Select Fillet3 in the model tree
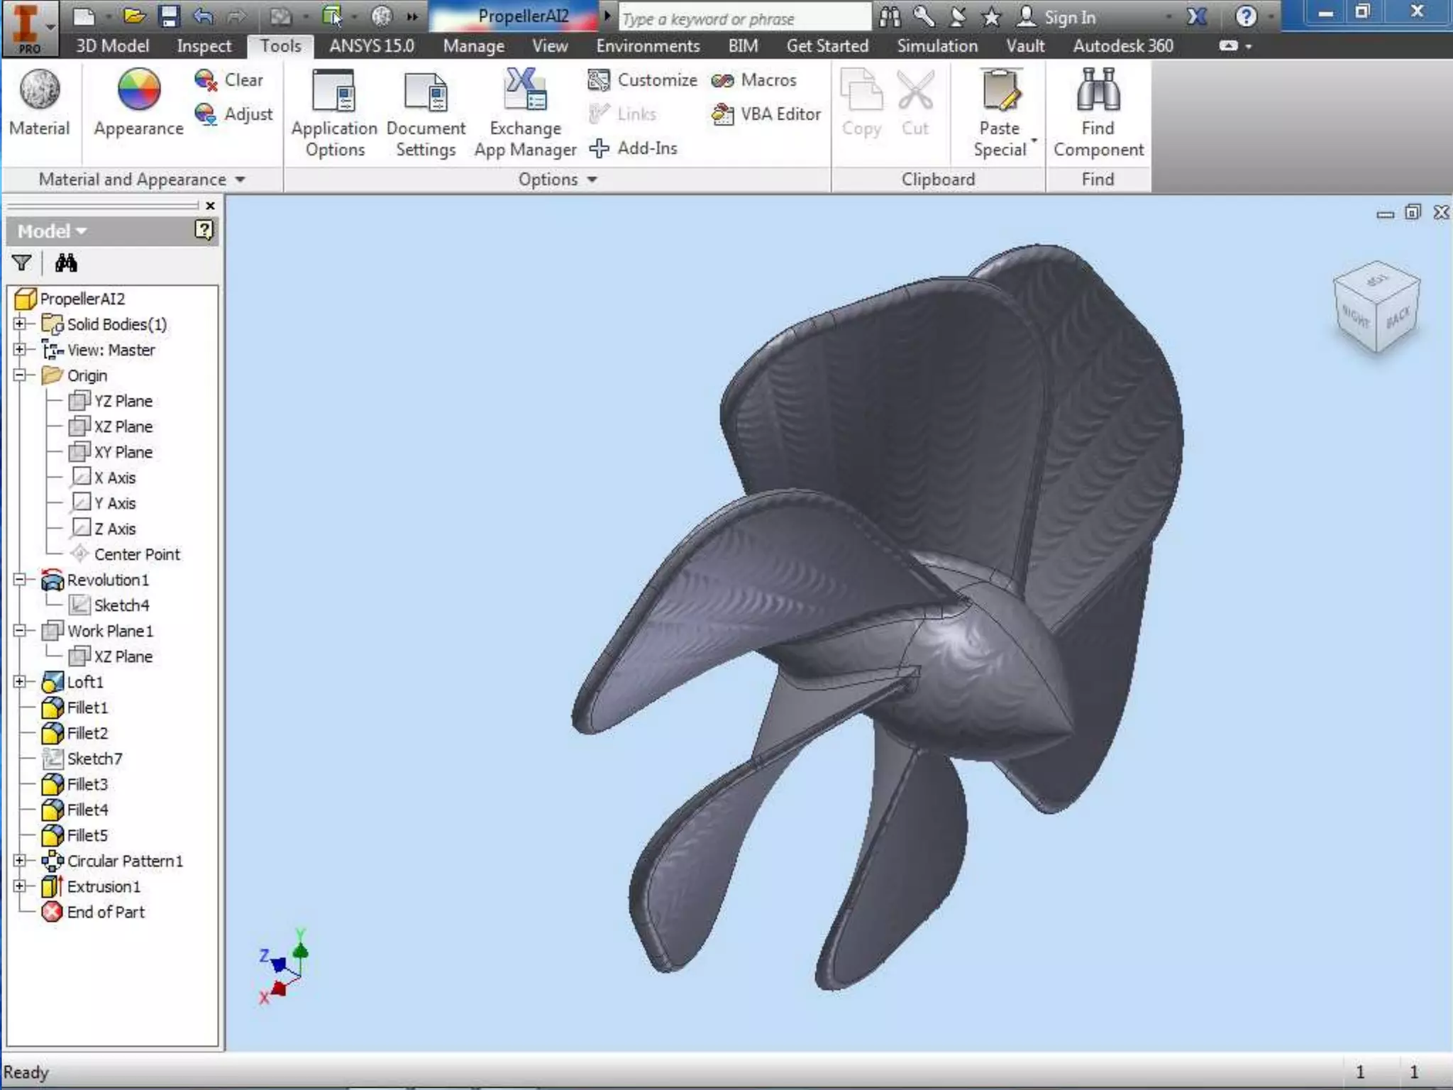The height and width of the screenshot is (1090, 1453). [x=87, y=784]
